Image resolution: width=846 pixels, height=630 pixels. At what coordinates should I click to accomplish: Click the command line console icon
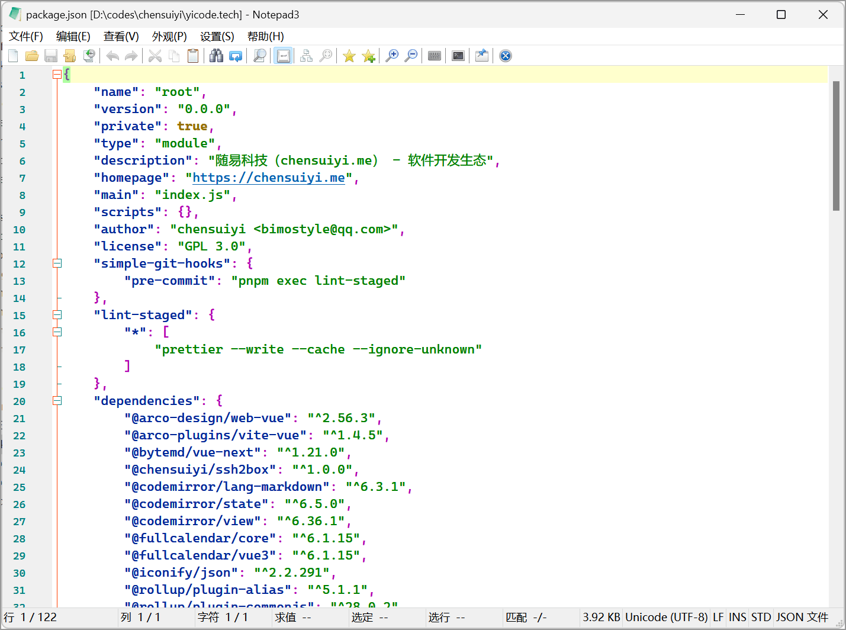click(x=458, y=56)
